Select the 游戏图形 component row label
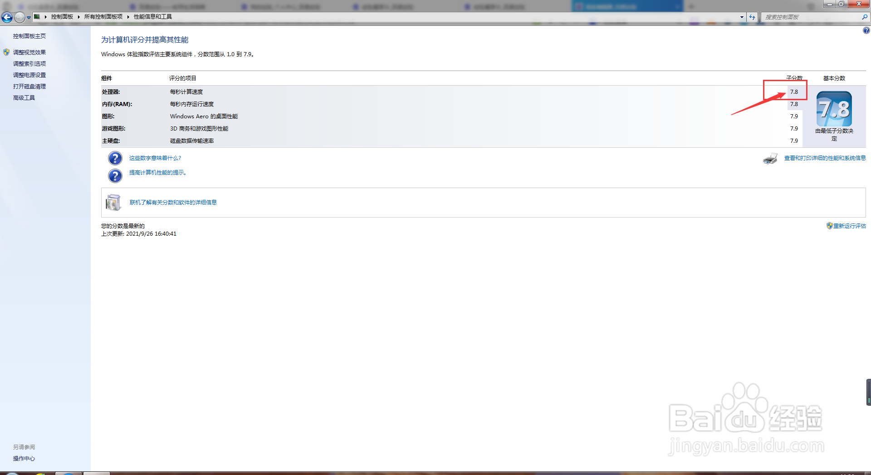871x475 pixels. click(114, 129)
